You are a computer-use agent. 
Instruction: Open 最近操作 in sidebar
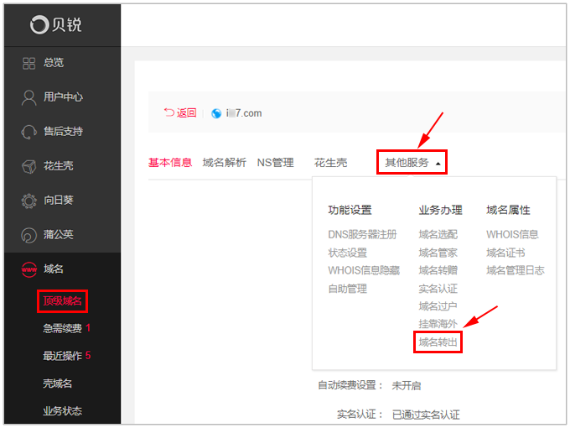coord(63,356)
